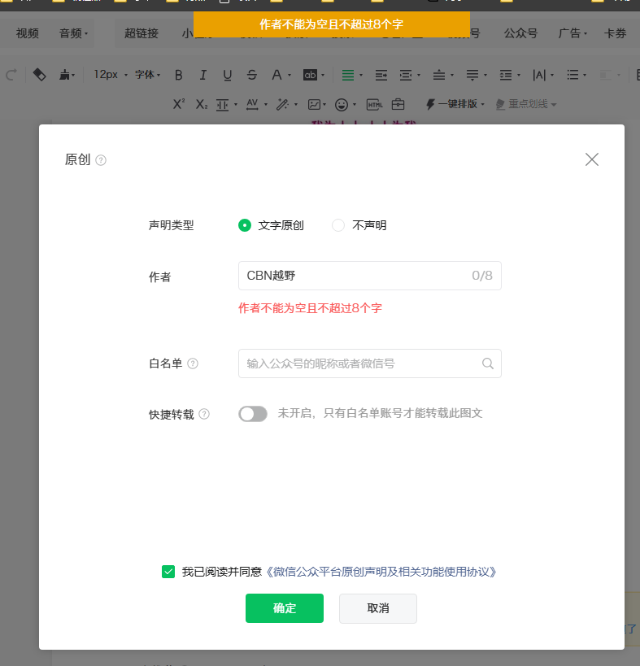Screen dimensions: 640x666
Task: Click the green alignment icon
Action: pos(348,75)
